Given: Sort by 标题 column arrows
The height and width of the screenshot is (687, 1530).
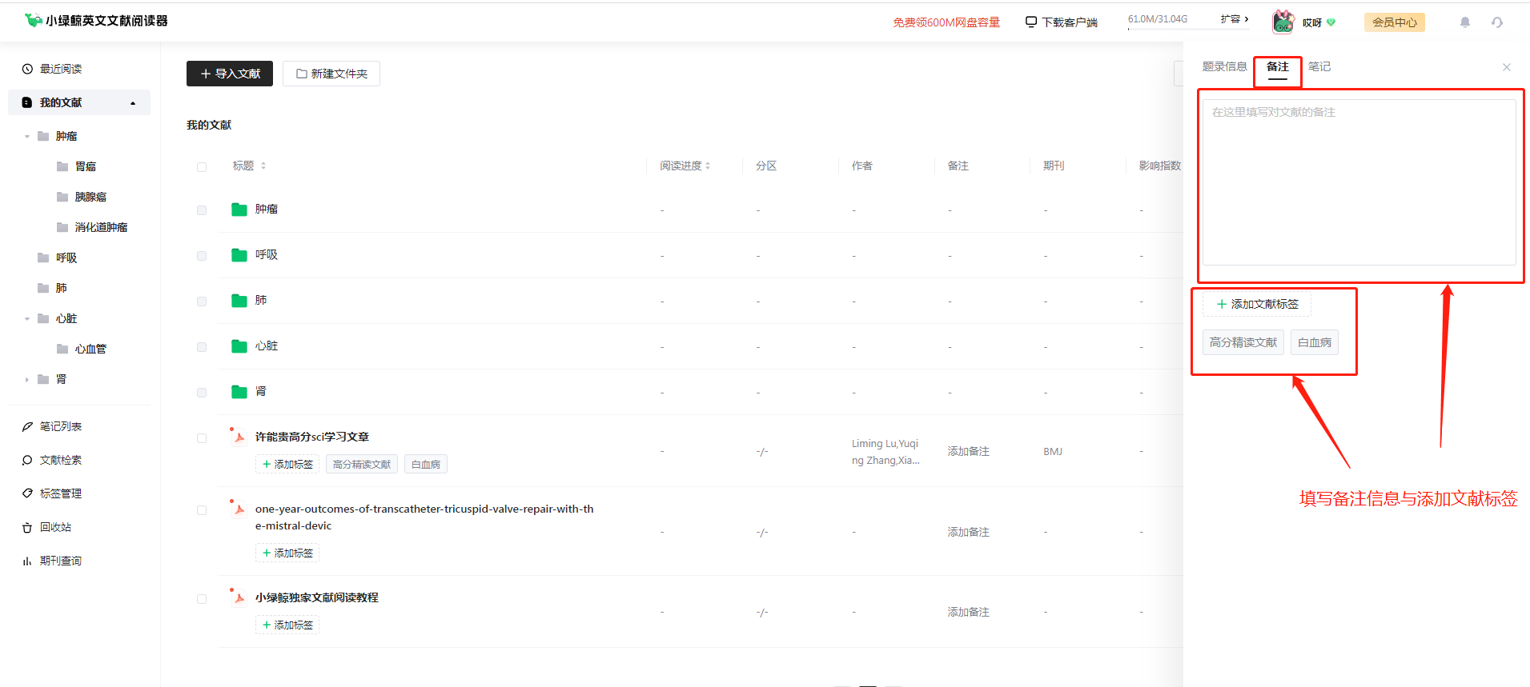Looking at the screenshot, I should pos(263,166).
